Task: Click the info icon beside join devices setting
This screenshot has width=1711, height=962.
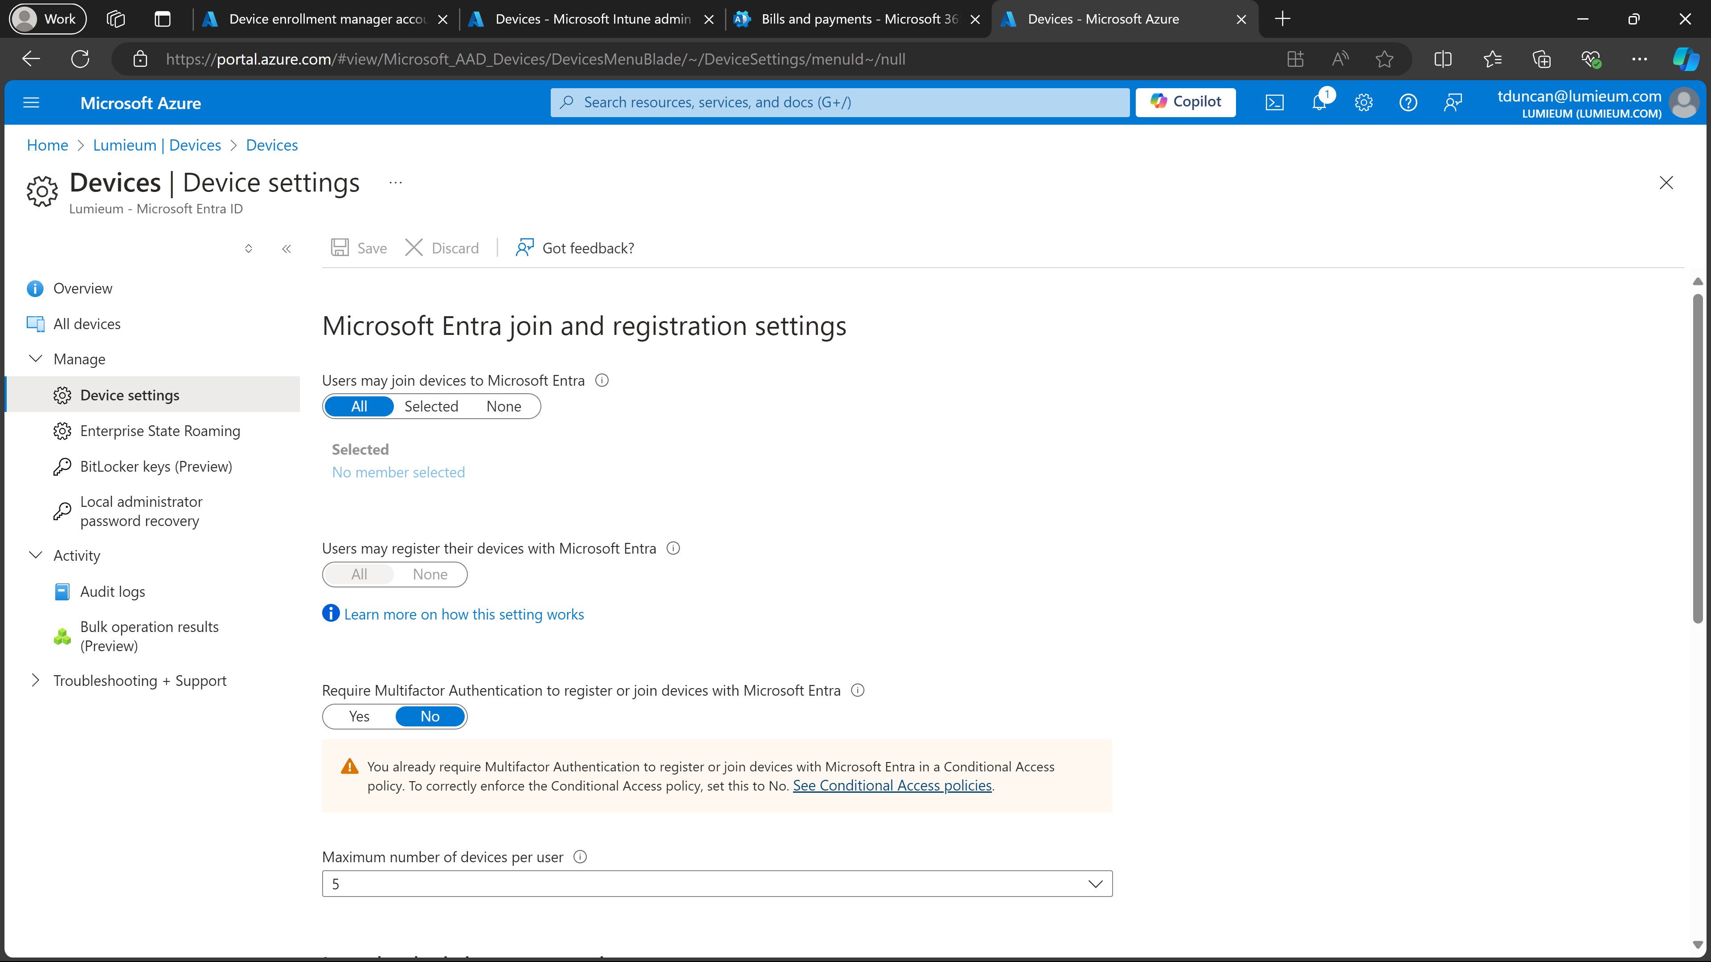Action: point(602,380)
